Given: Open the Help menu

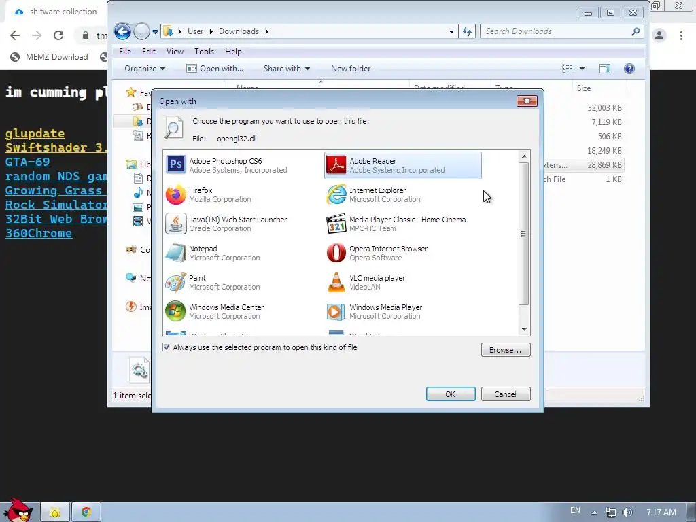Looking at the screenshot, I should coord(233,52).
